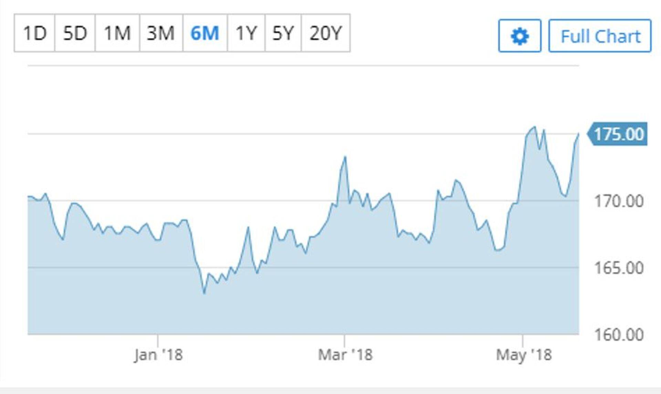Click the 160.00 y-axis label

pos(619,335)
